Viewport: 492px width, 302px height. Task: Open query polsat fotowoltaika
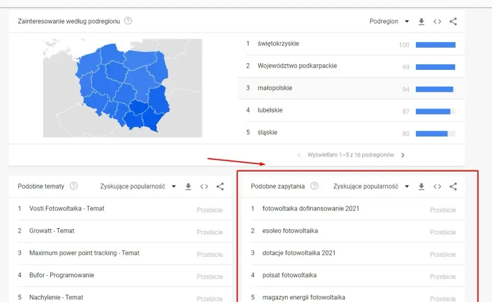[x=289, y=275]
